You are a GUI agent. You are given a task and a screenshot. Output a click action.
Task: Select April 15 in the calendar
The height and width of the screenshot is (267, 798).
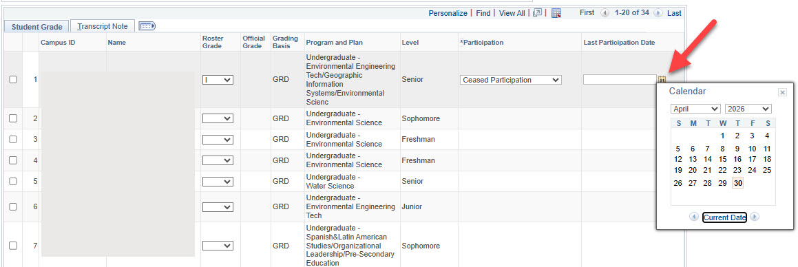pyautogui.click(x=723, y=159)
